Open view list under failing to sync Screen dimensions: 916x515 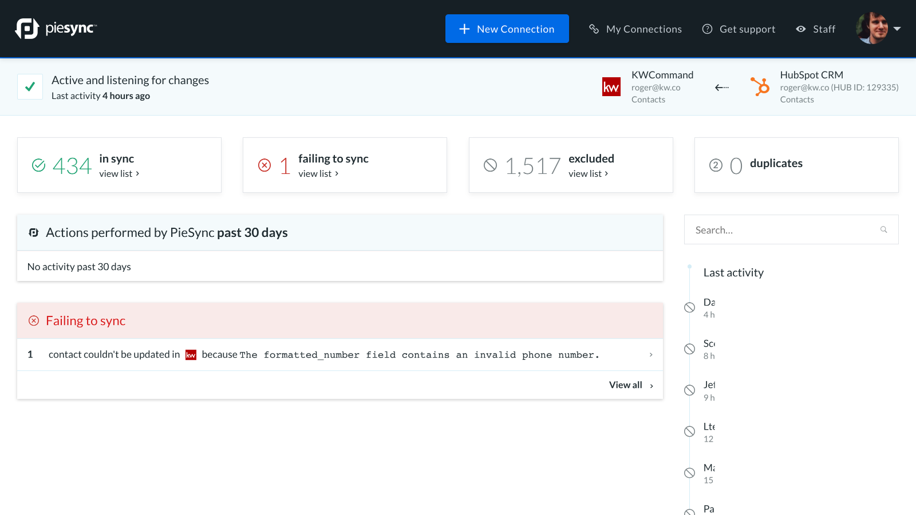(x=318, y=173)
